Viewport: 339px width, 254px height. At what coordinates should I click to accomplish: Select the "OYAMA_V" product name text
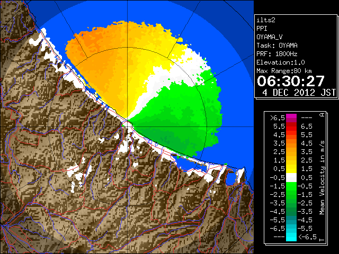coord(270,37)
